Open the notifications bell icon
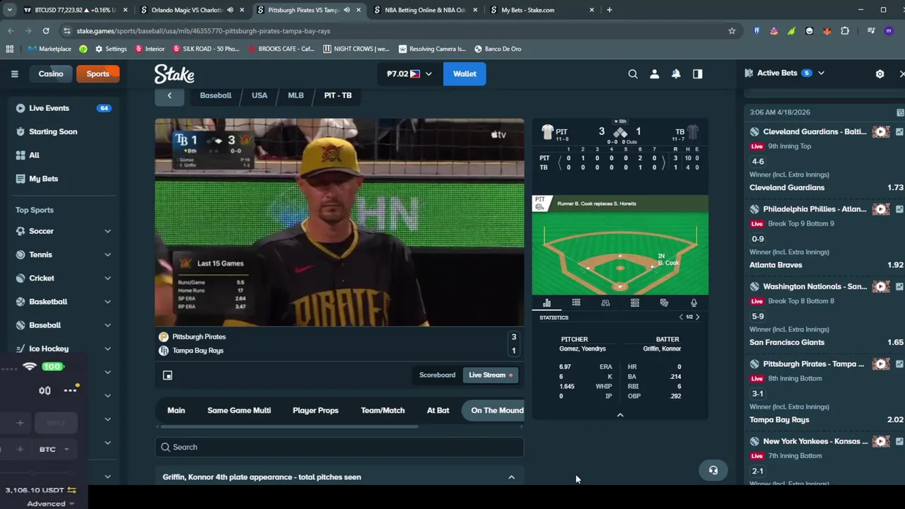This screenshot has height=509, width=905. 676,74
